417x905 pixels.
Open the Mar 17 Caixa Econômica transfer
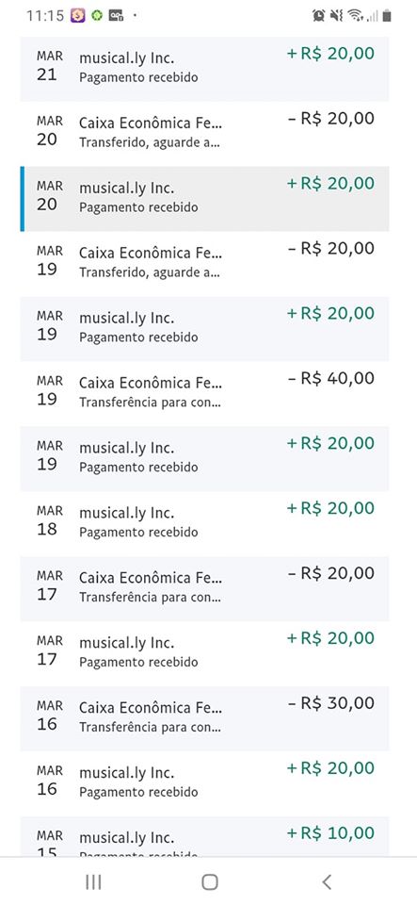(204, 588)
